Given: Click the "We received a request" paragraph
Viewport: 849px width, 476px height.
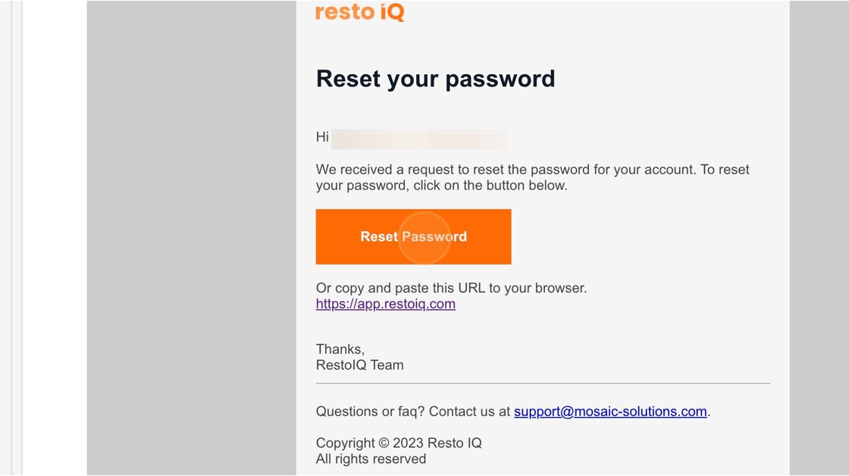Looking at the screenshot, I should 532,177.
